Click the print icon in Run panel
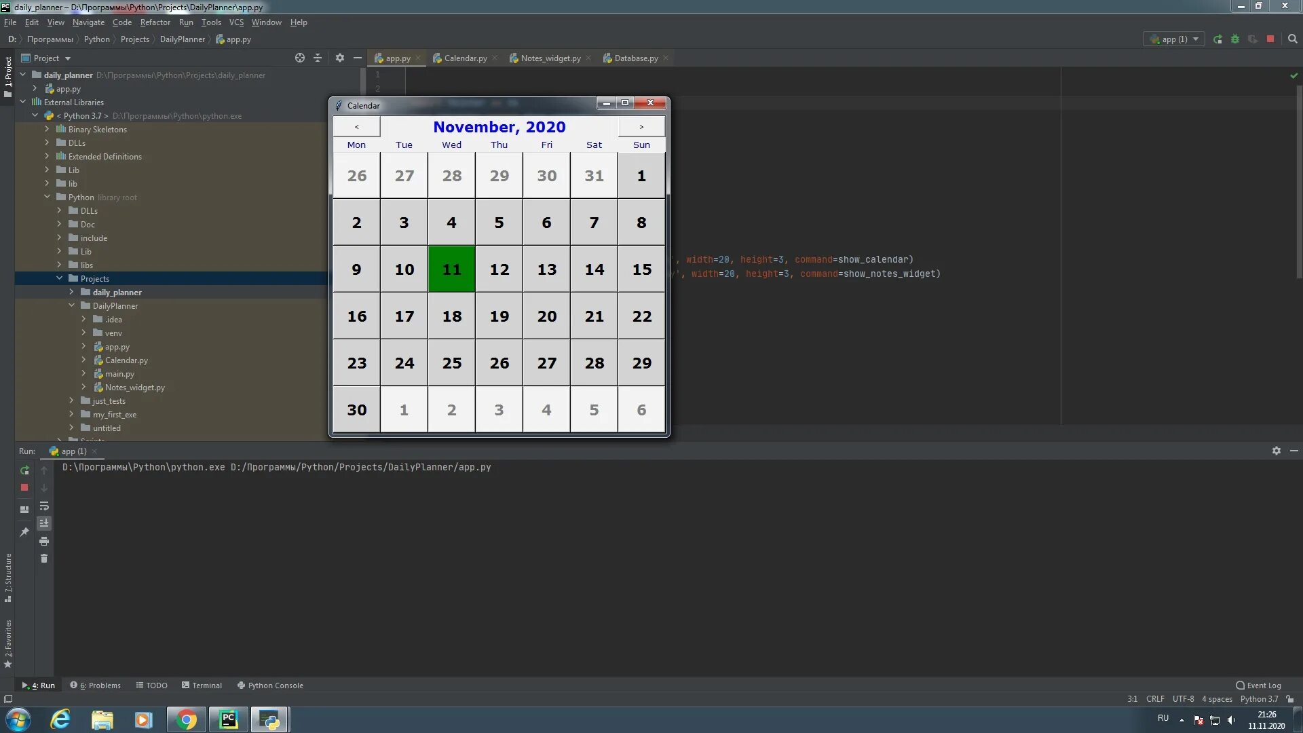The image size is (1303, 733). (x=44, y=541)
